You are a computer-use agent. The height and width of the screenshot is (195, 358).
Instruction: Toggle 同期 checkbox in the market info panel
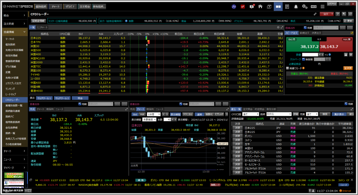pos(80,104)
